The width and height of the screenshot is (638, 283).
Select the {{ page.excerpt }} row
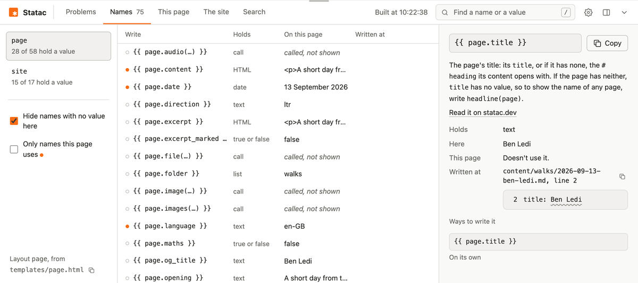pyautogui.click(x=278, y=122)
